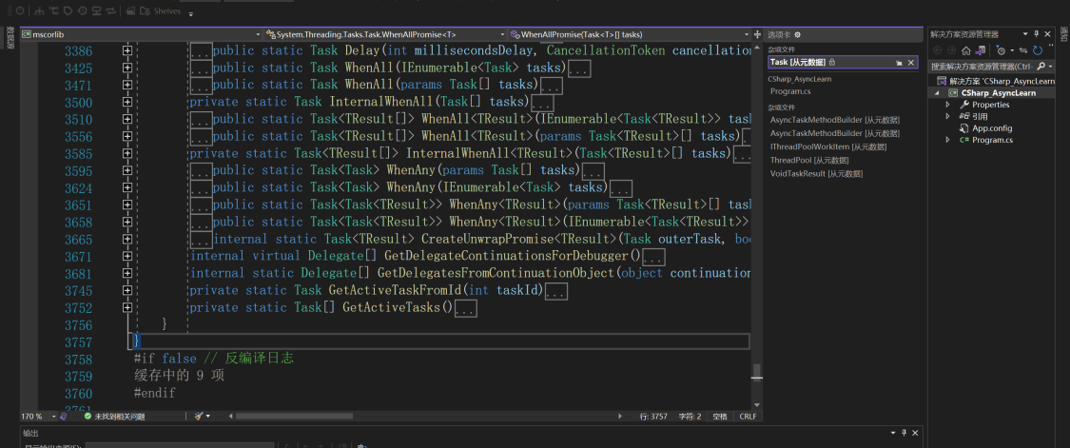Expand collapsed code at line 3386
1070x448 pixels.
coord(126,50)
